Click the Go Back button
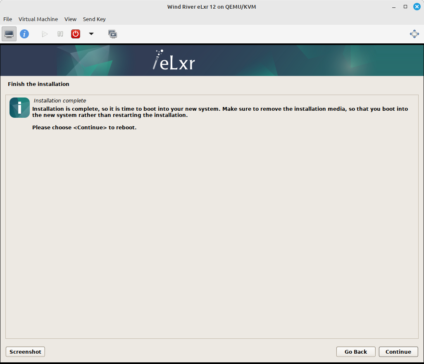Viewport: 424px width, 364px height. click(x=355, y=352)
